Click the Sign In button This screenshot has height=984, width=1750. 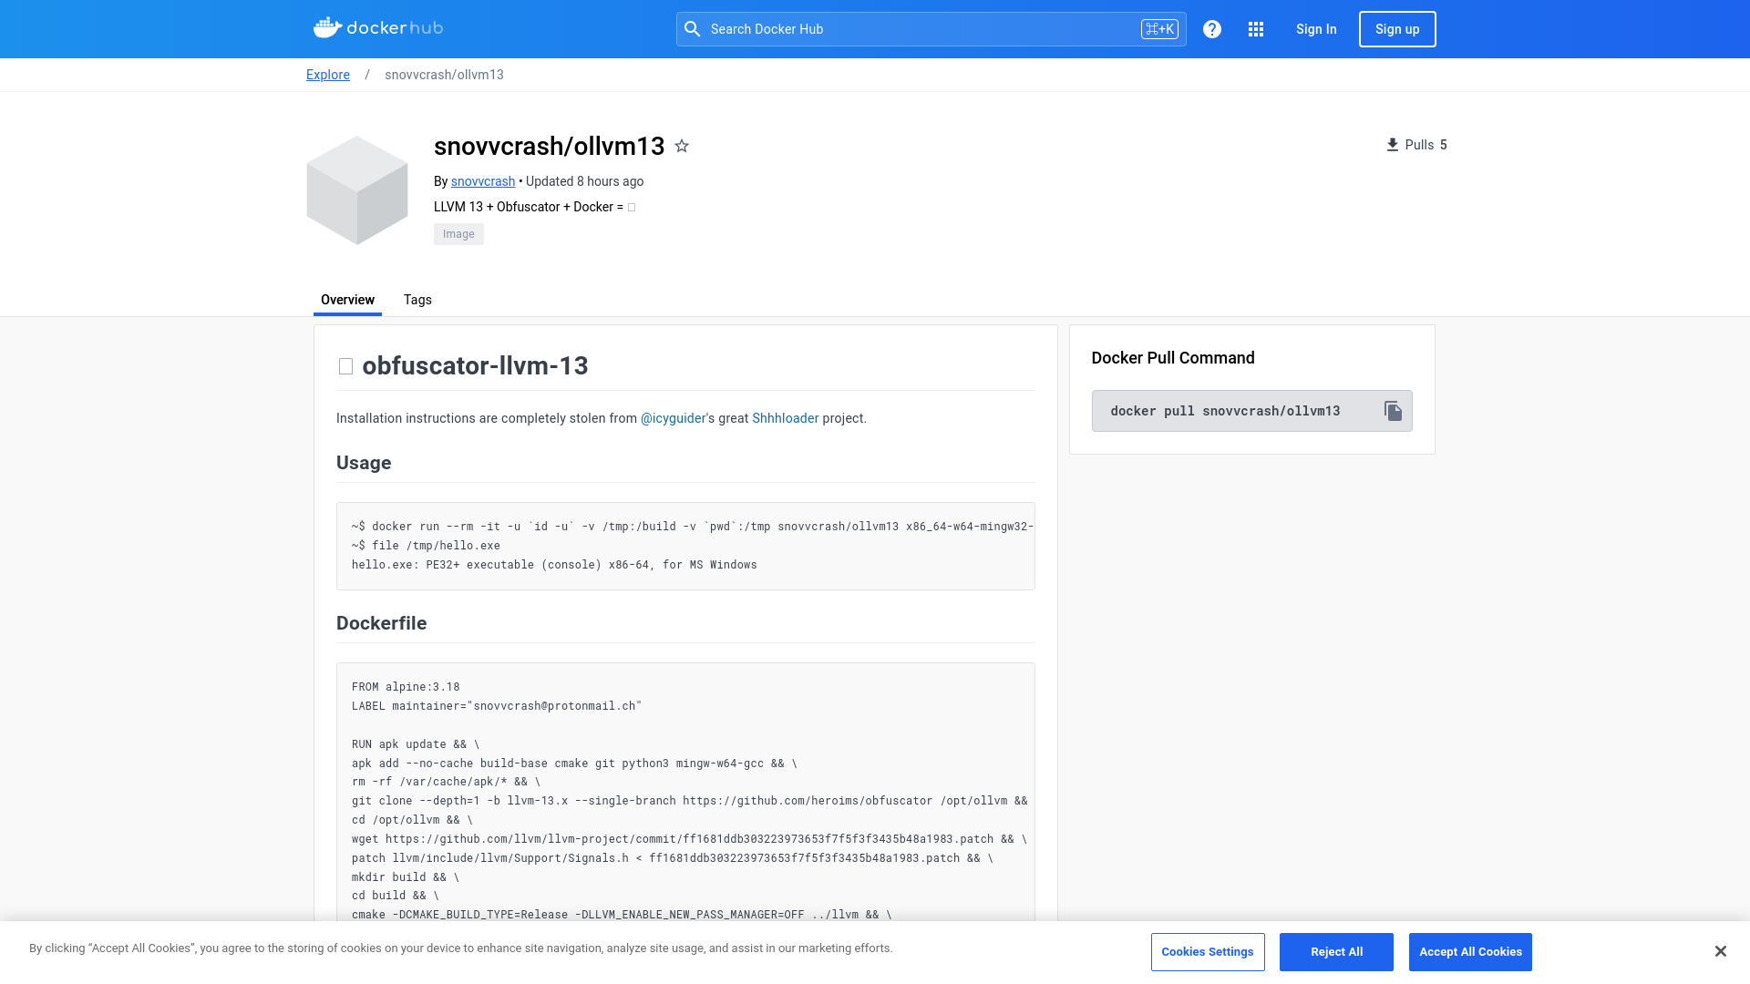tap(1315, 29)
